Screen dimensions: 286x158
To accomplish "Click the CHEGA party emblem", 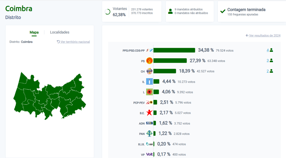I will click(149, 71).
